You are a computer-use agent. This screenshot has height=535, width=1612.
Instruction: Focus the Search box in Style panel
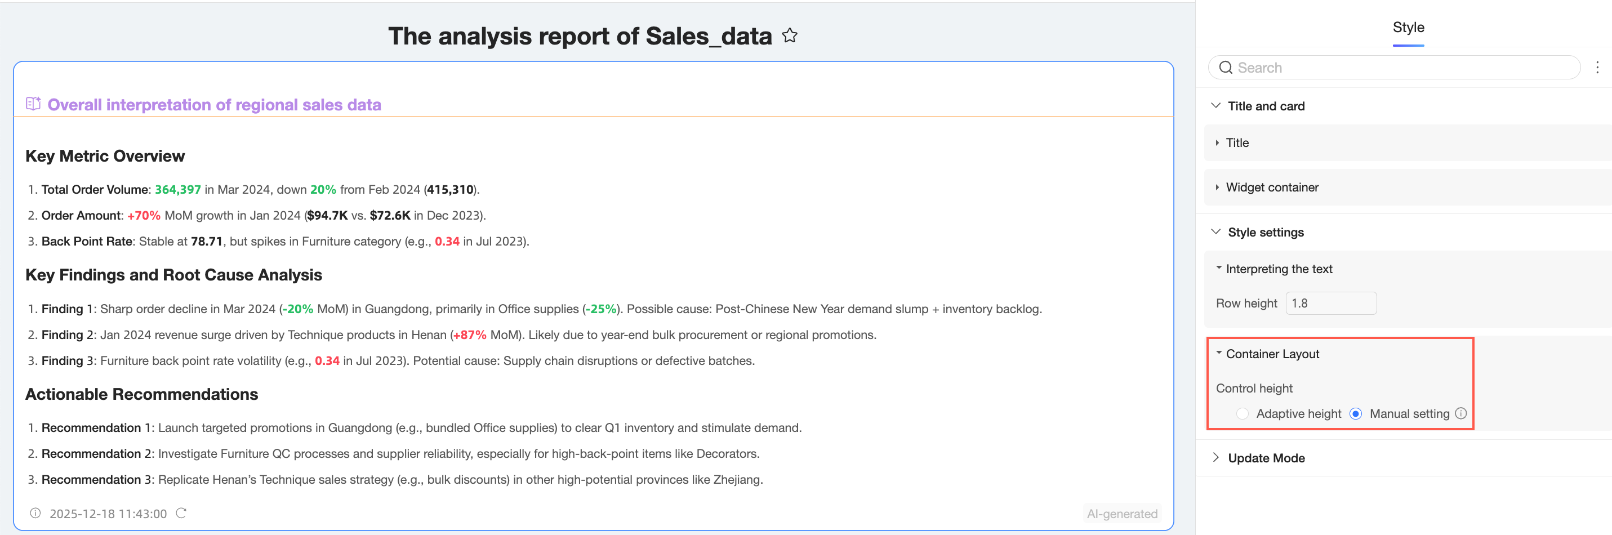[x=1402, y=68]
